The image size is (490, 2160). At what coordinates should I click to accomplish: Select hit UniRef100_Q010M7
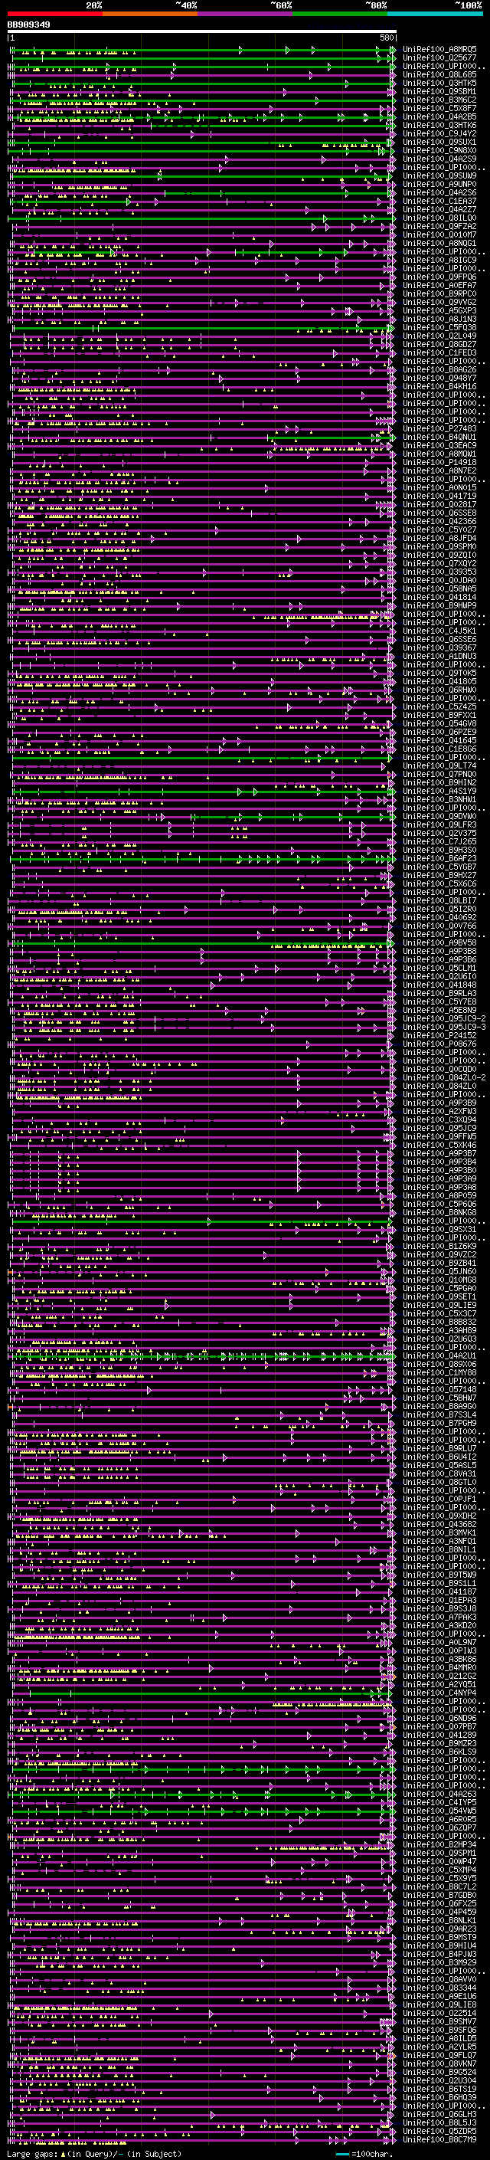[x=439, y=234]
